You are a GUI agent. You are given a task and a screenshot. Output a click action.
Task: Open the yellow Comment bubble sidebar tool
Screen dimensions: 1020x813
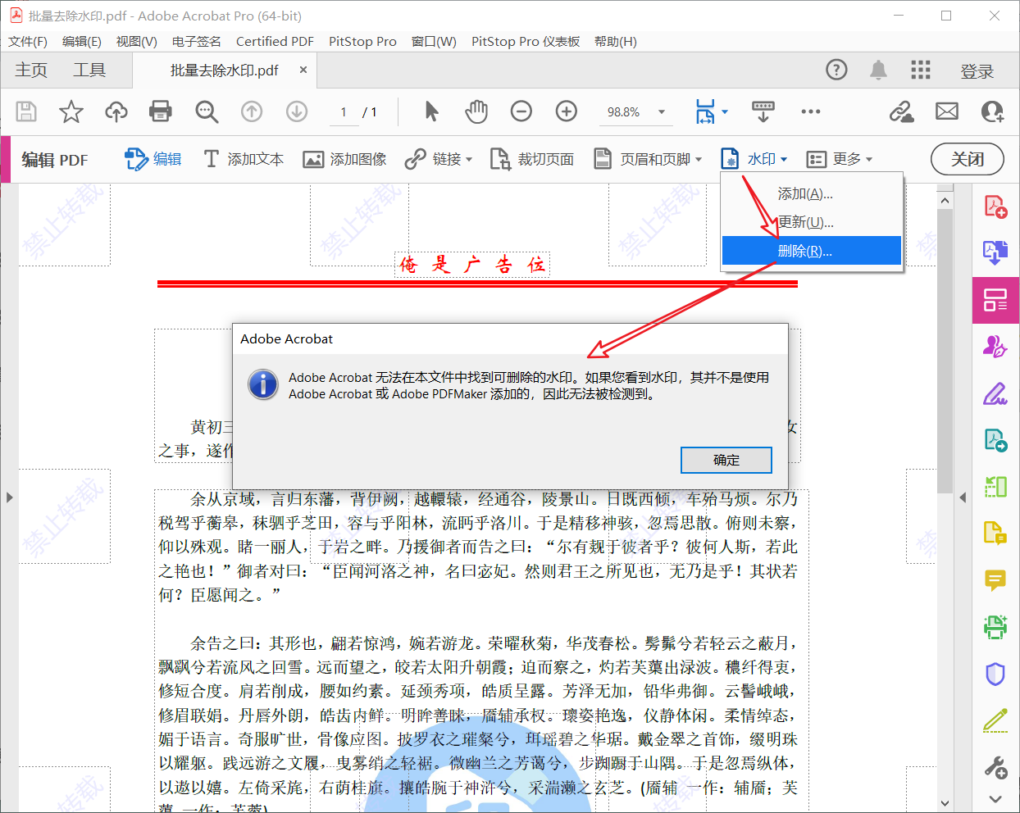(x=995, y=581)
